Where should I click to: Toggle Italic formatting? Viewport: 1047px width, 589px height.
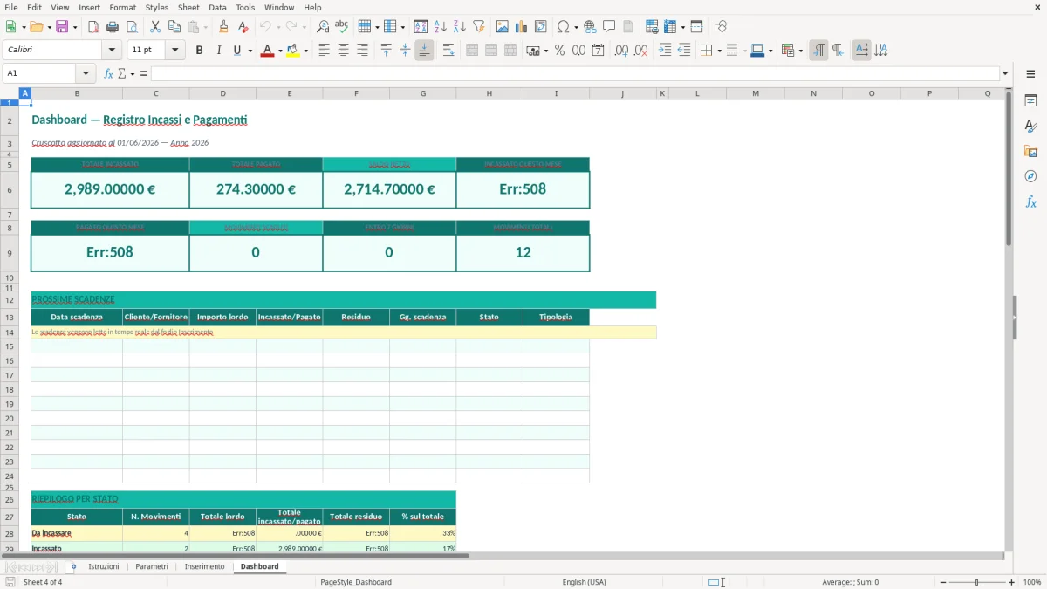218,51
